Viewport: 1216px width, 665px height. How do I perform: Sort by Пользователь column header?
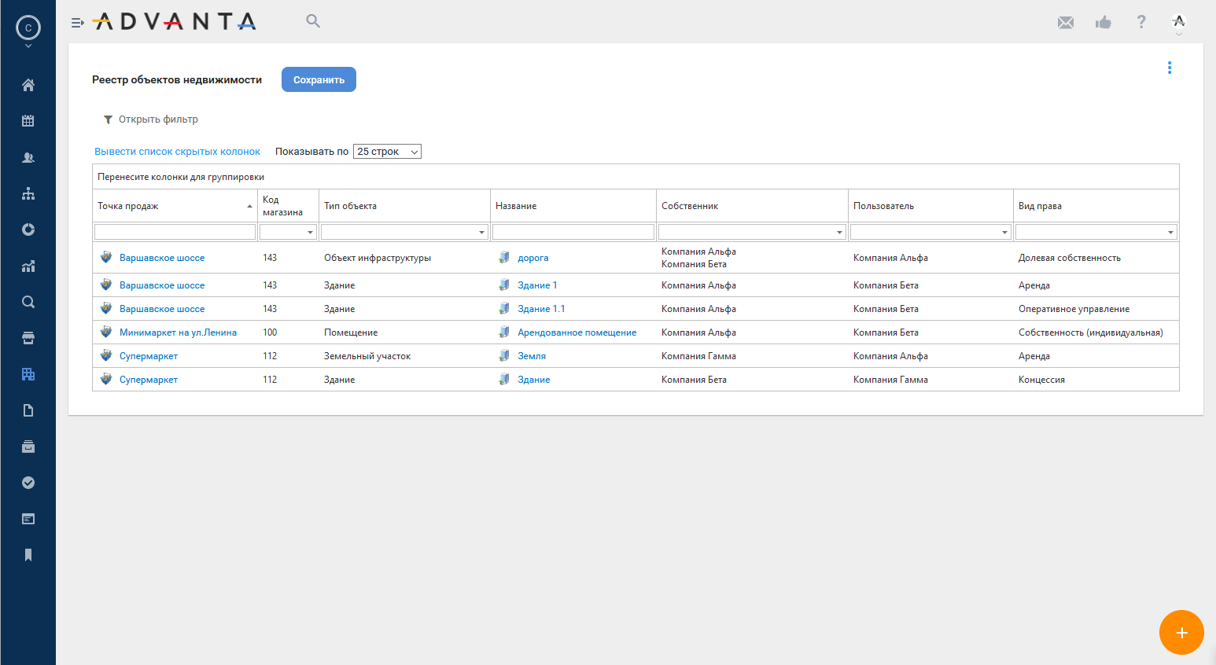pyautogui.click(x=930, y=206)
